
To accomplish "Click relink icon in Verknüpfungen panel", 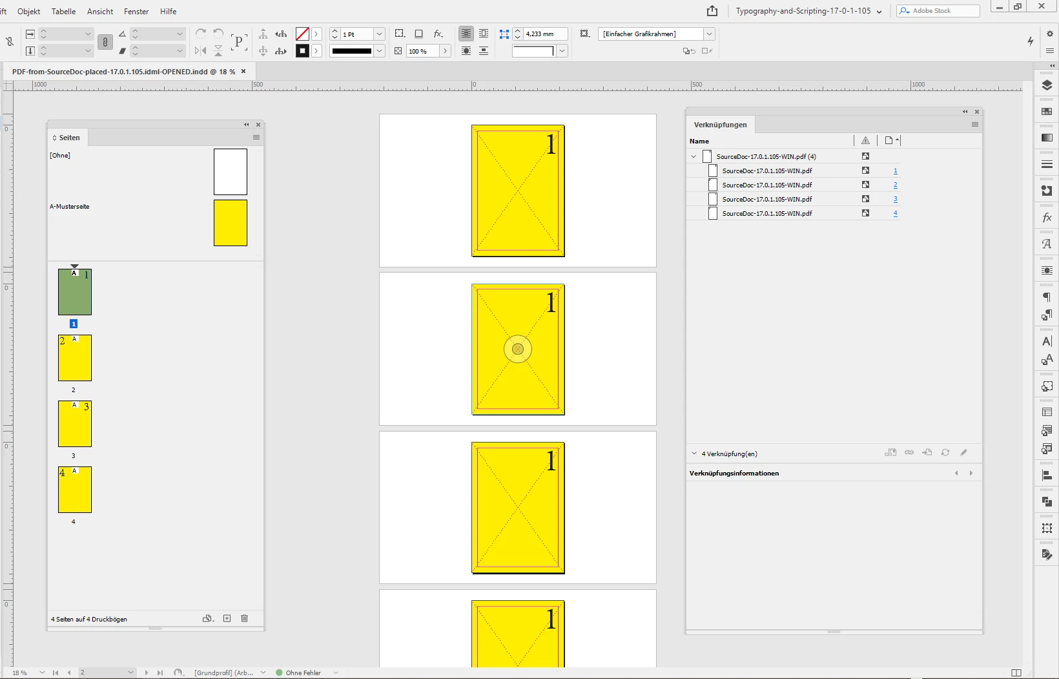I will coord(909,452).
